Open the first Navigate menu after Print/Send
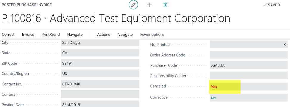 pos(75,35)
